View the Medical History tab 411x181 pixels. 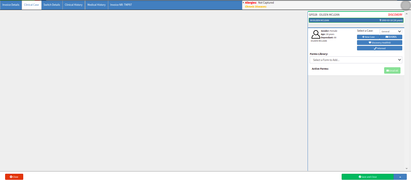96,5
